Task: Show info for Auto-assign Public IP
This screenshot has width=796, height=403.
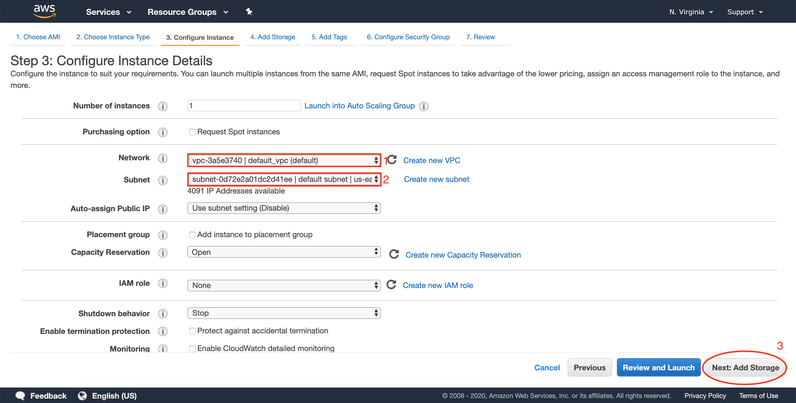Action: 163,209
